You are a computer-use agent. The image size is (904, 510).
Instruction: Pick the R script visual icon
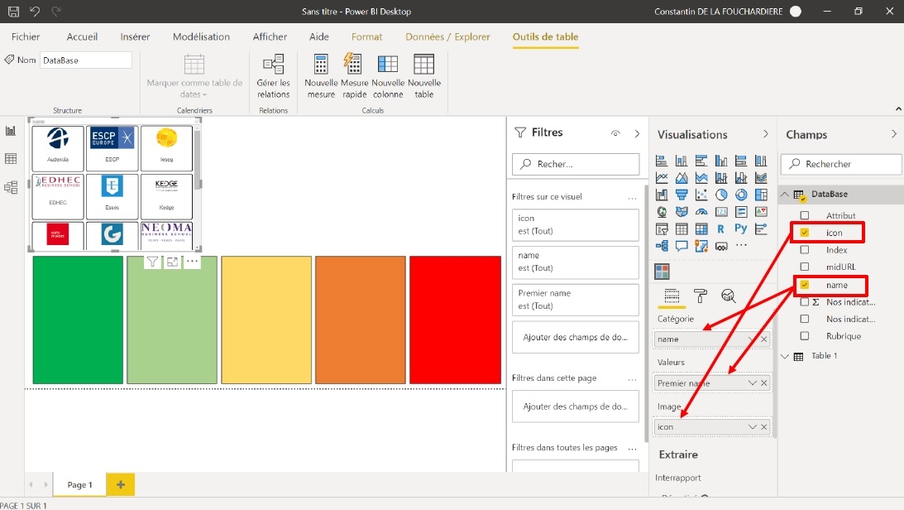pos(721,229)
